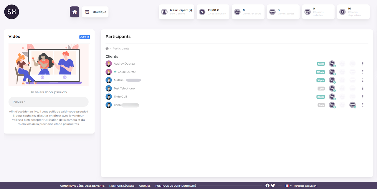Open paid orders card icon for last Théo
This screenshot has height=189, width=377.
(352, 105)
